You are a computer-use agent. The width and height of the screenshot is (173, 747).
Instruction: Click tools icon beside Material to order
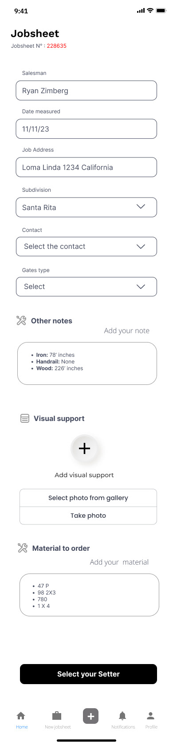[x=23, y=548]
